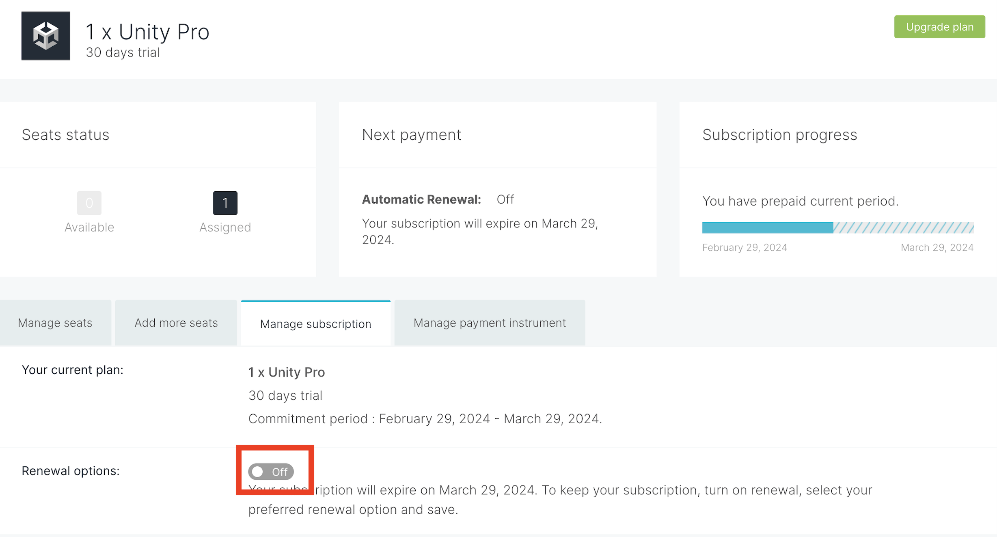Click the 'Available' seats label

click(89, 227)
